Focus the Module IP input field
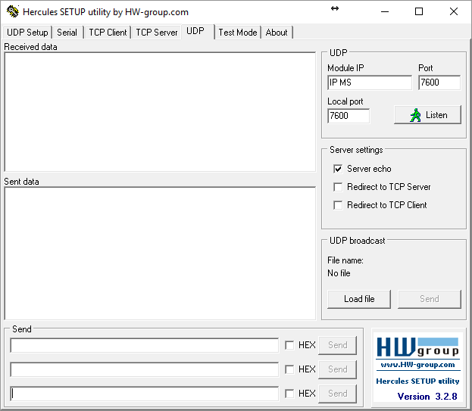The width and height of the screenshot is (472, 411). pyautogui.click(x=370, y=83)
